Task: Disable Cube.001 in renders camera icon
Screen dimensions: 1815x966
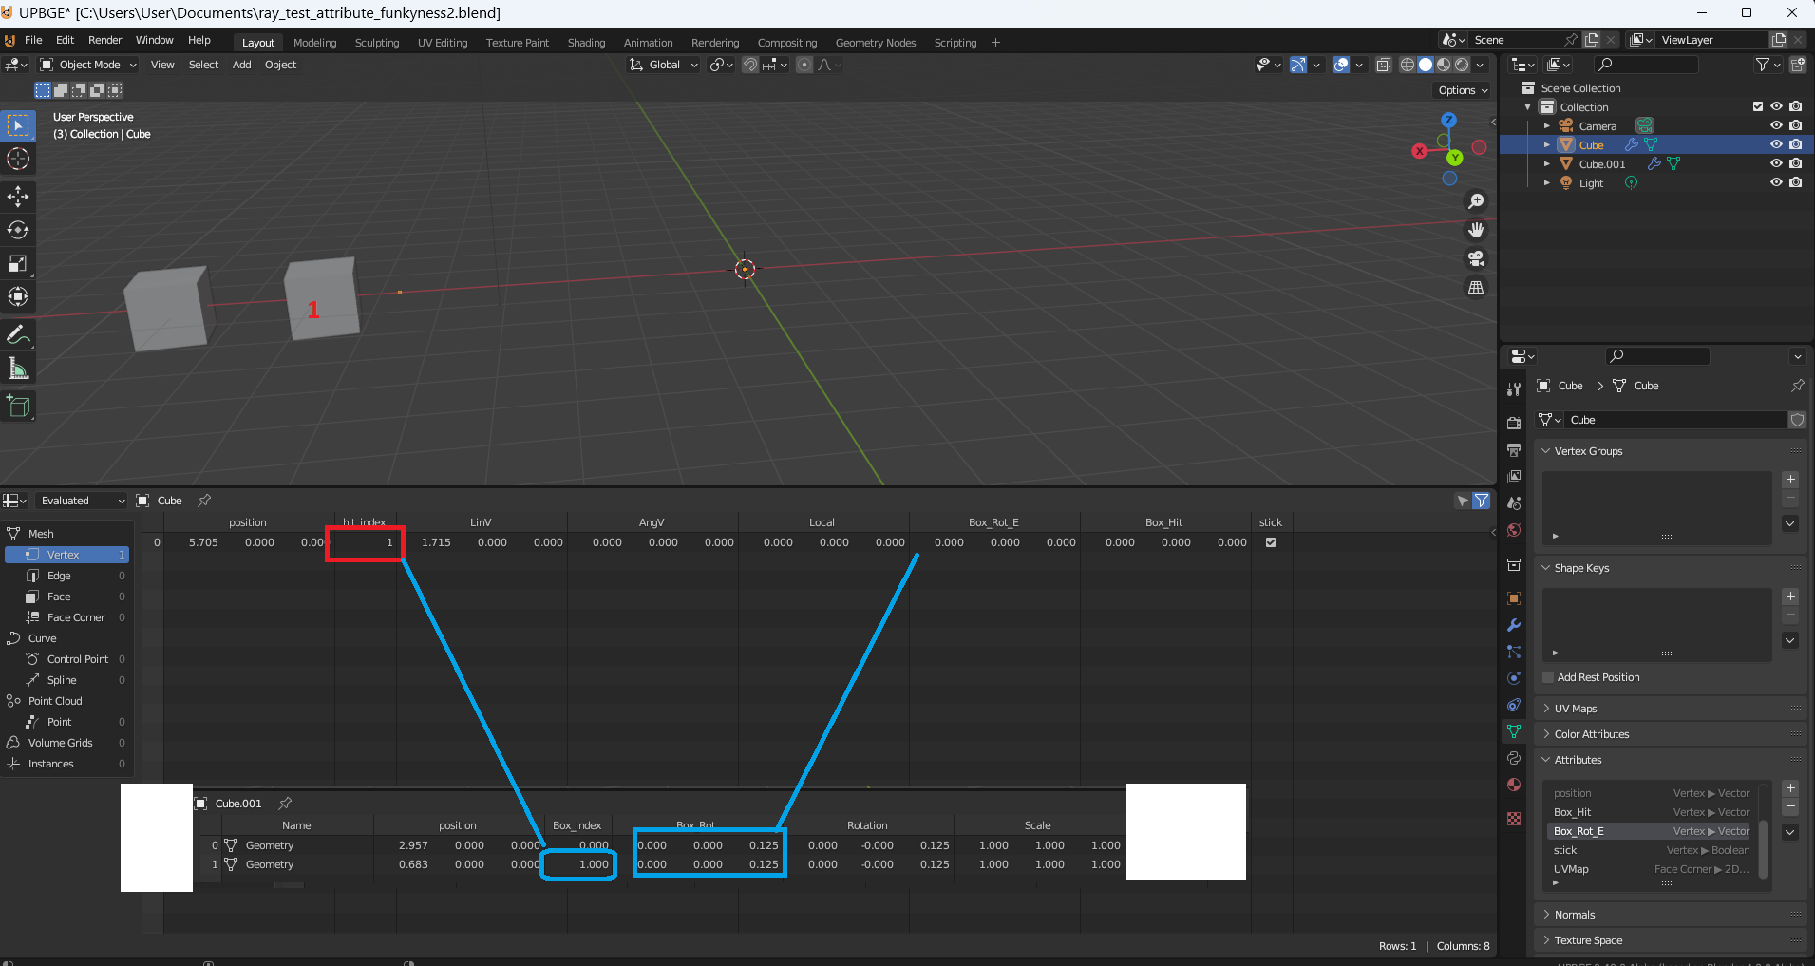Action: click(1795, 163)
